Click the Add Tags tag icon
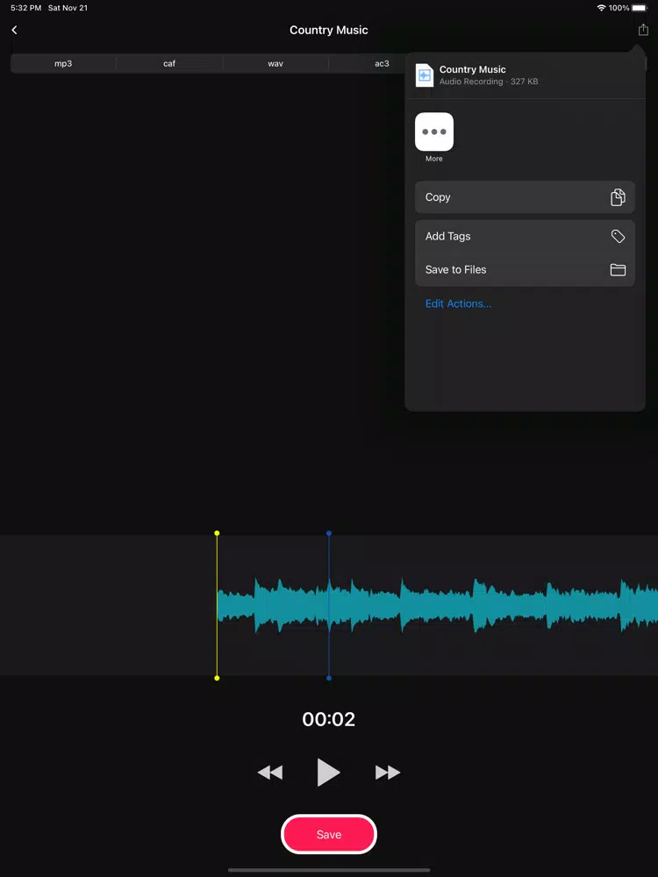Screen dimensions: 658x877 618,236
